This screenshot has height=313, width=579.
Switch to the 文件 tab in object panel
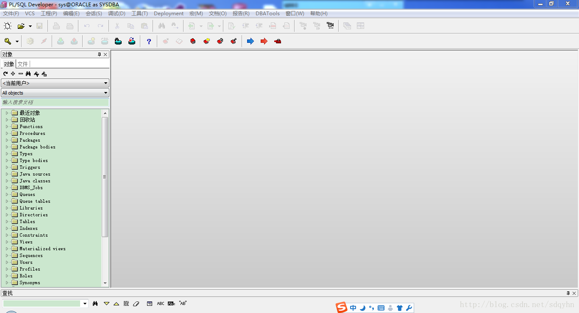[22, 64]
